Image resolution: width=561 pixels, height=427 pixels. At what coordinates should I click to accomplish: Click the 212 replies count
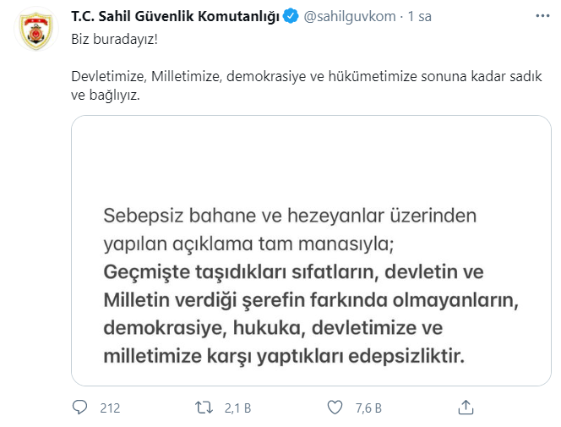pos(110,408)
